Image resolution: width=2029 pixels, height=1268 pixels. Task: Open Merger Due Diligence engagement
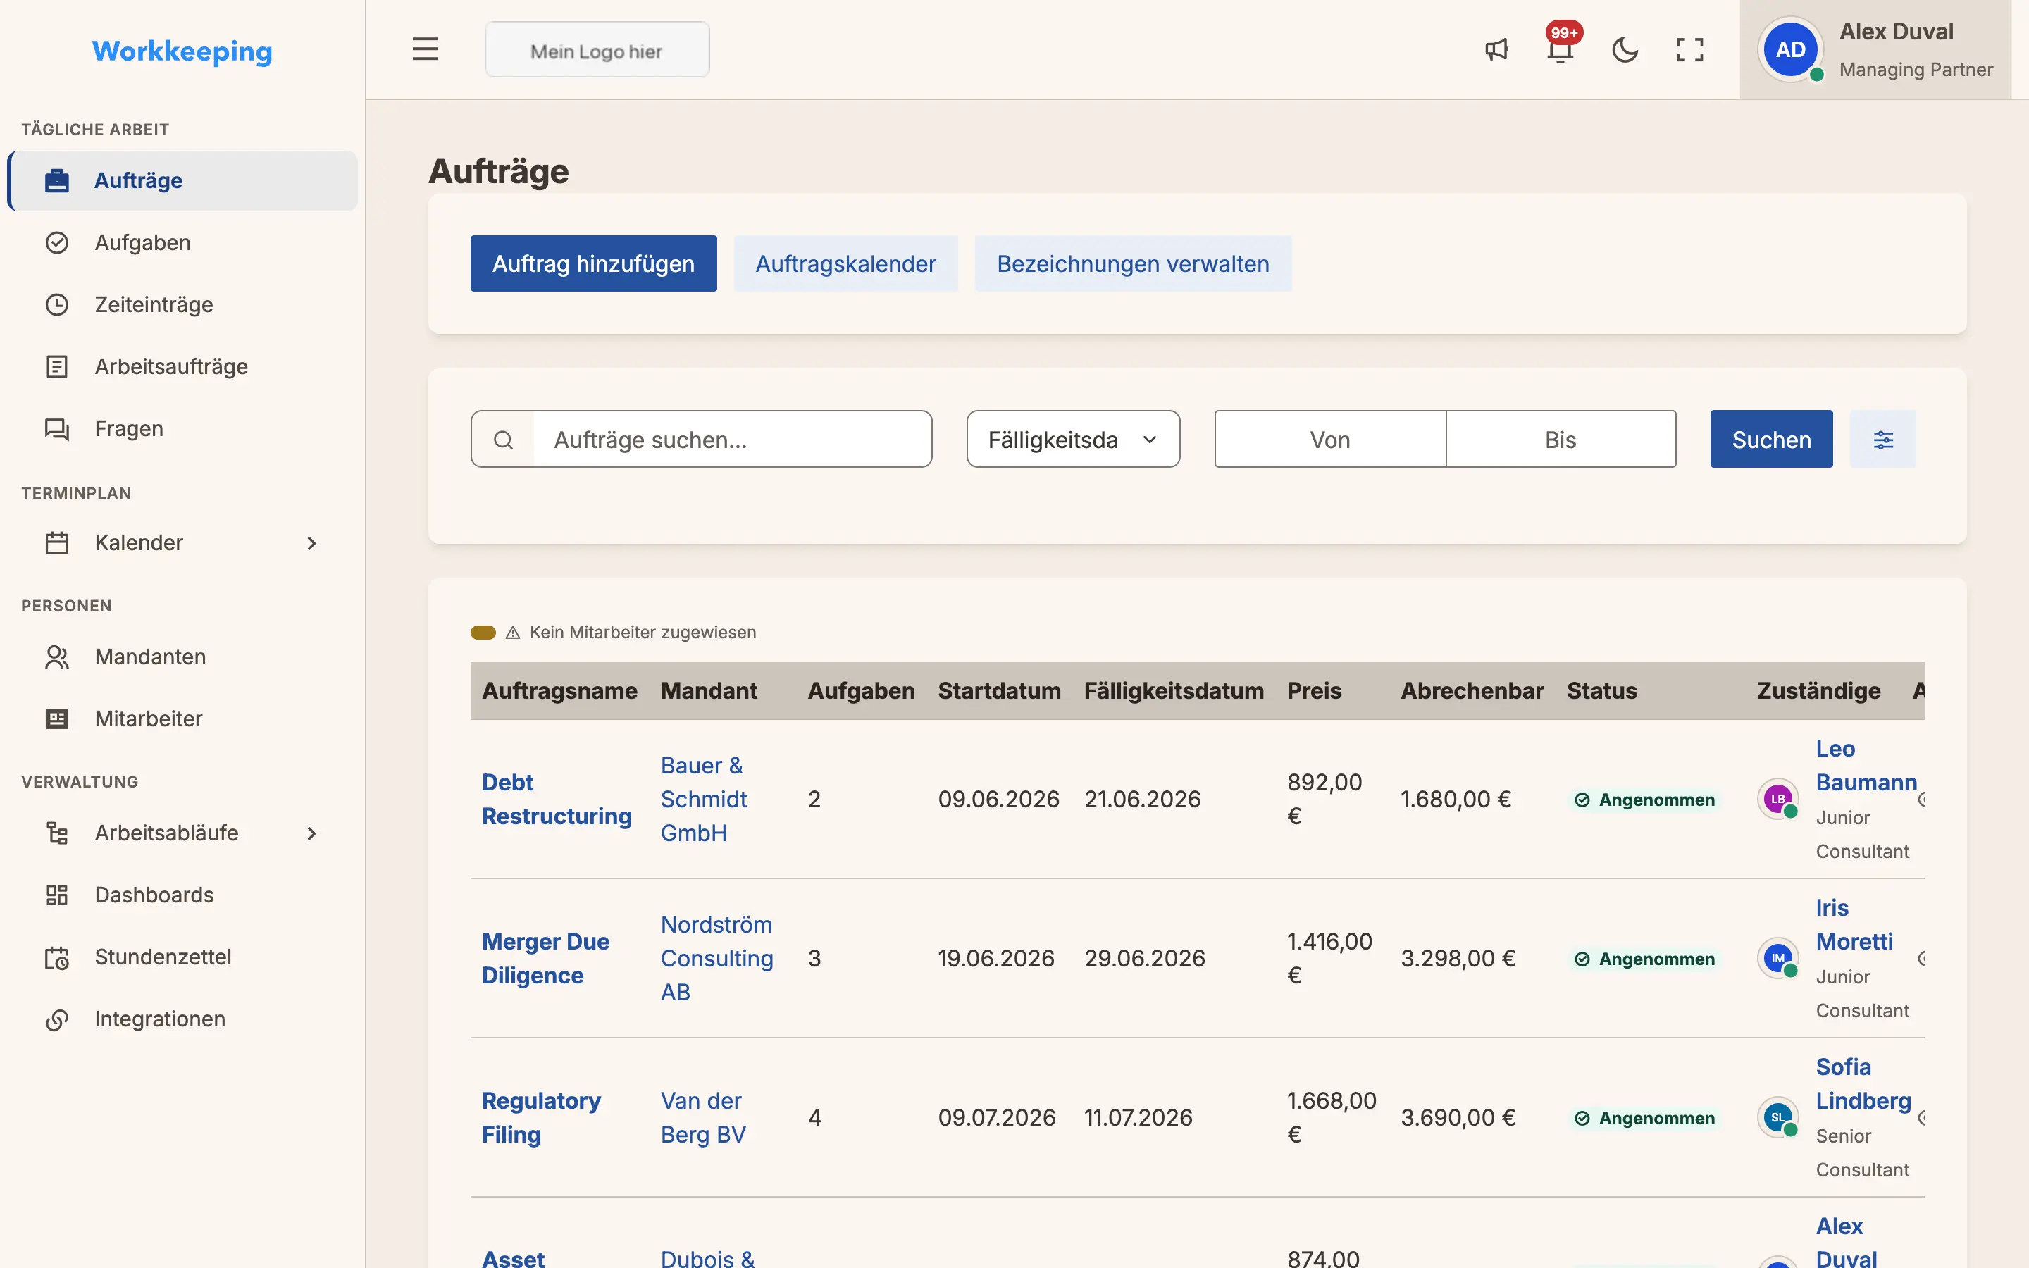click(545, 958)
